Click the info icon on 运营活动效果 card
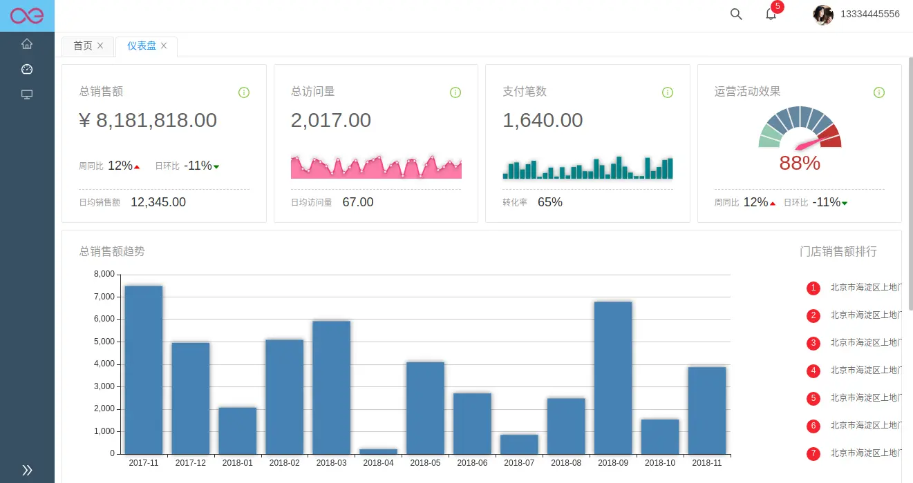Image resolution: width=913 pixels, height=483 pixels. 879,92
